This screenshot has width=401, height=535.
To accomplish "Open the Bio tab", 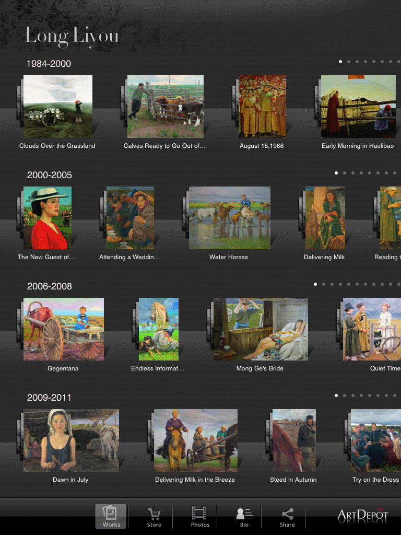I will pyautogui.click(x=244, y=517).
